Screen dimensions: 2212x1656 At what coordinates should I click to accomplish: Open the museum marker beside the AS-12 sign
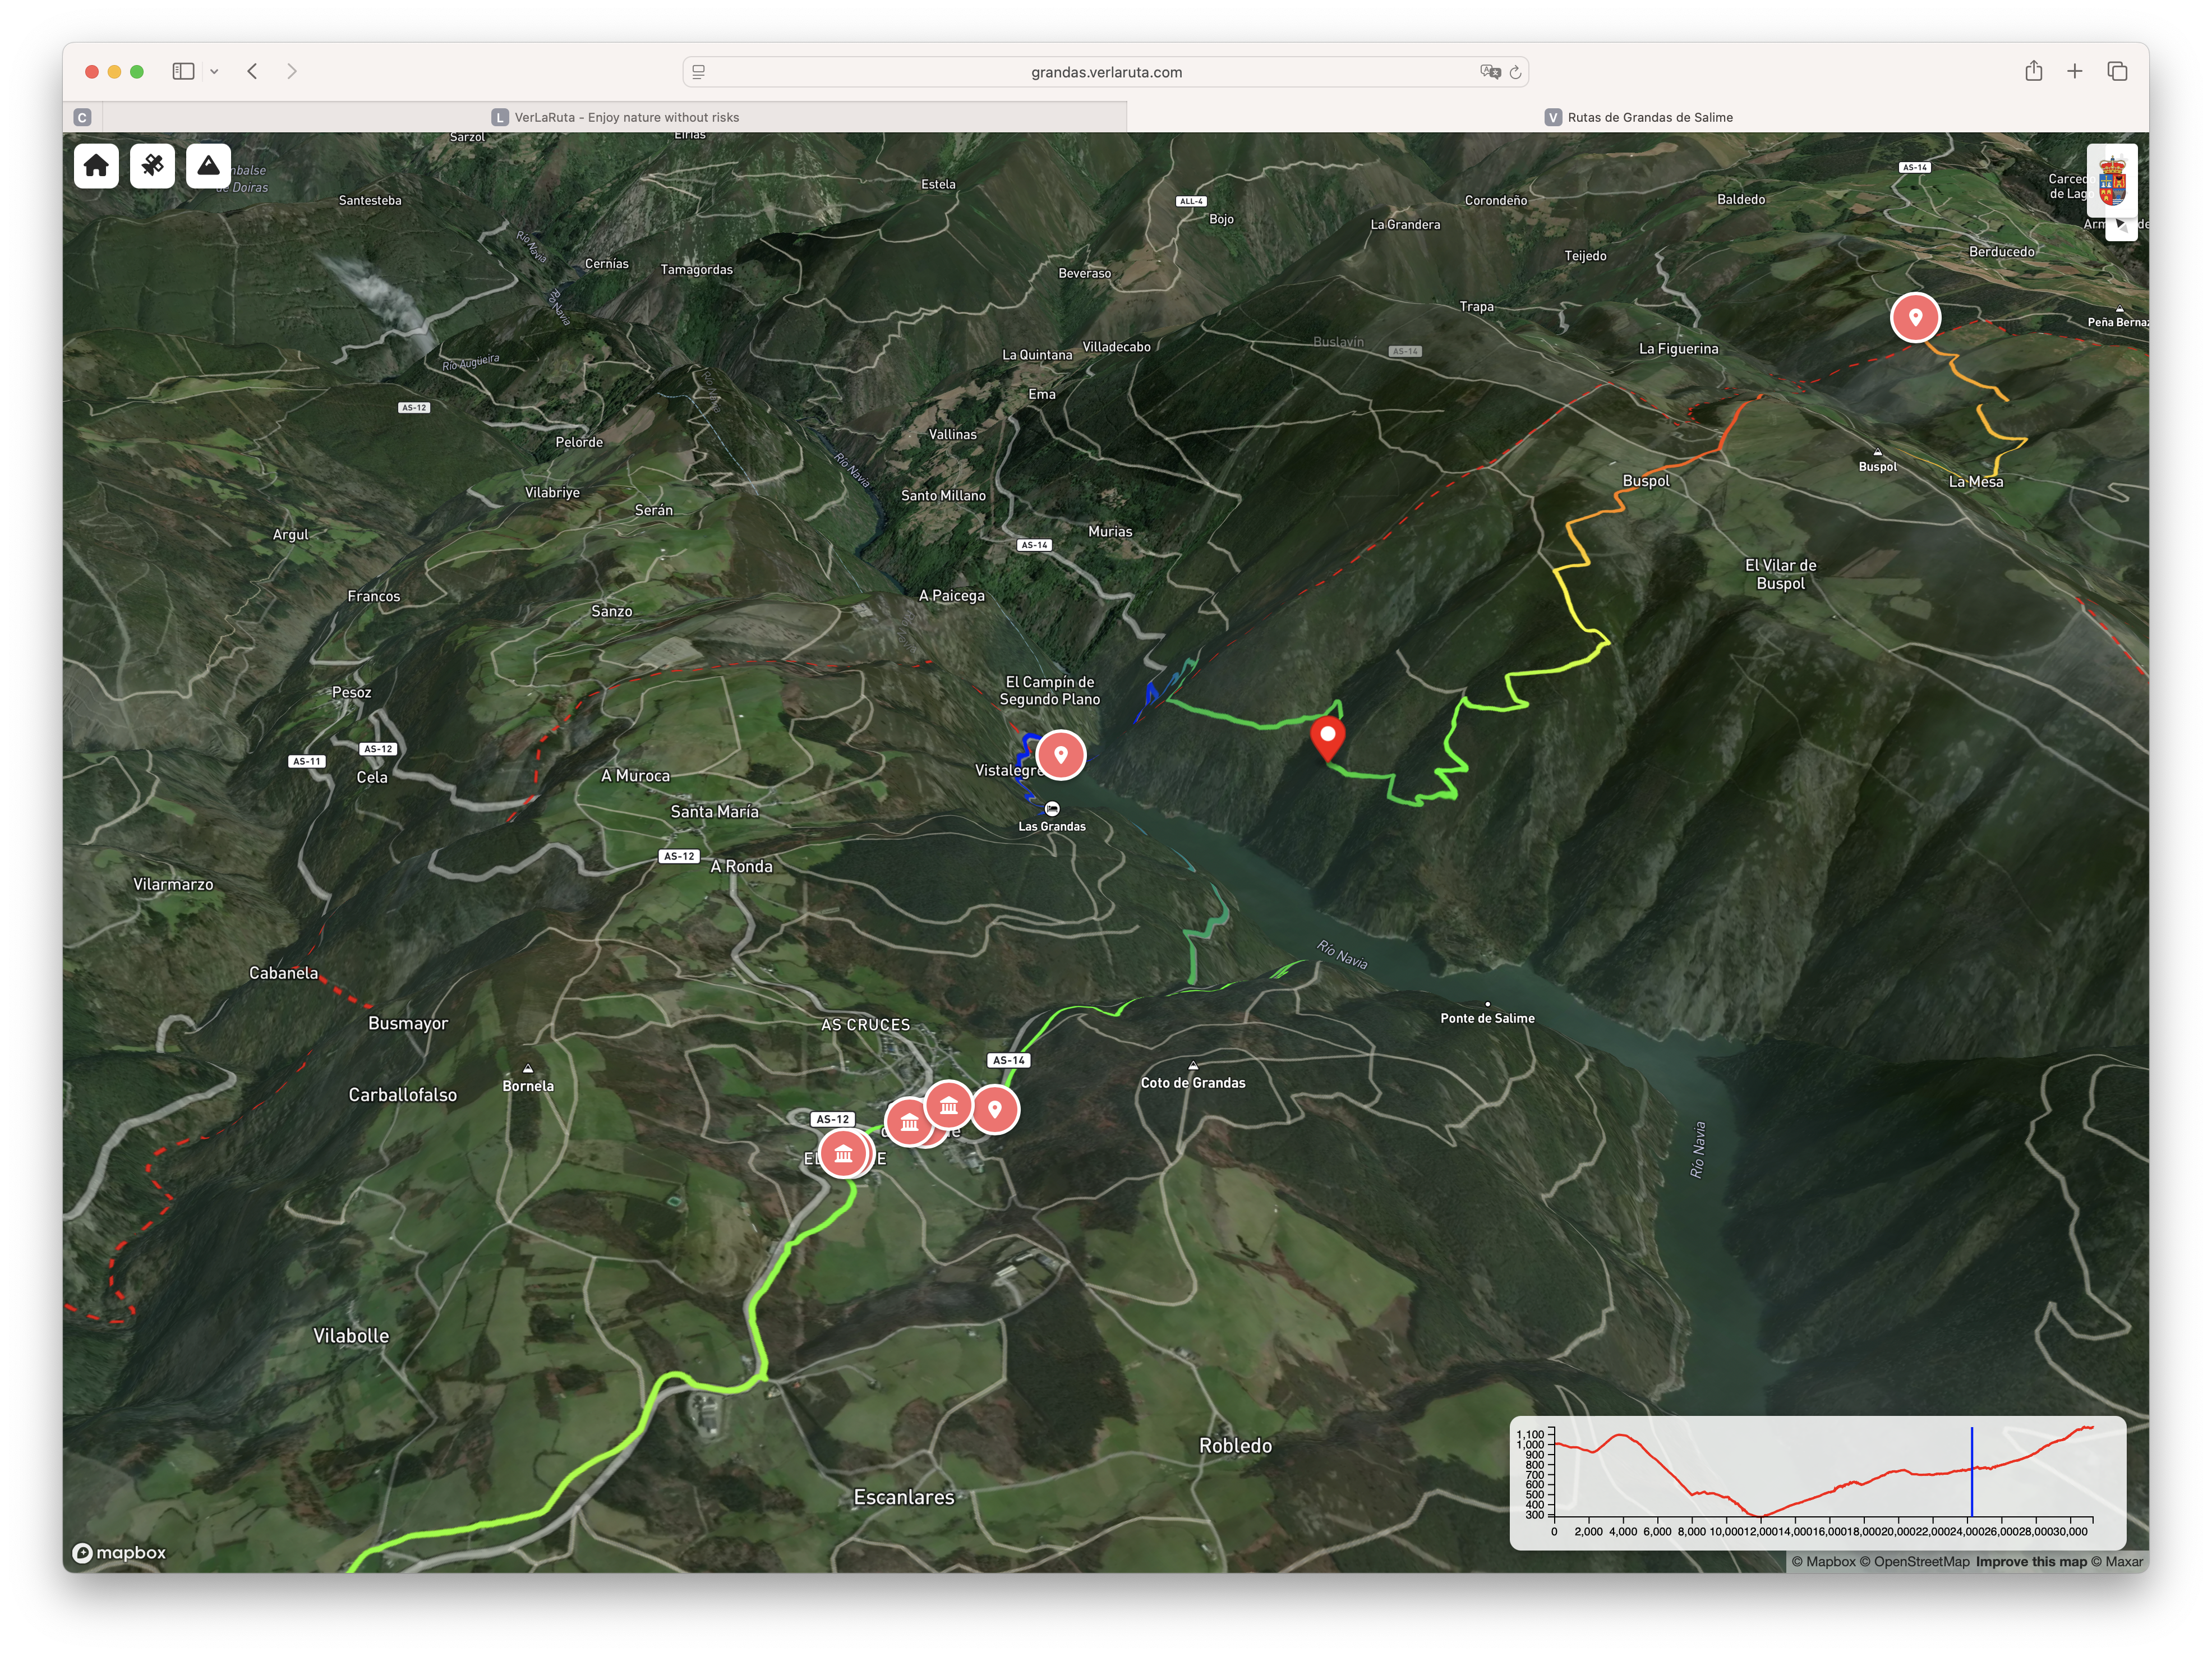click(843, 1154)
